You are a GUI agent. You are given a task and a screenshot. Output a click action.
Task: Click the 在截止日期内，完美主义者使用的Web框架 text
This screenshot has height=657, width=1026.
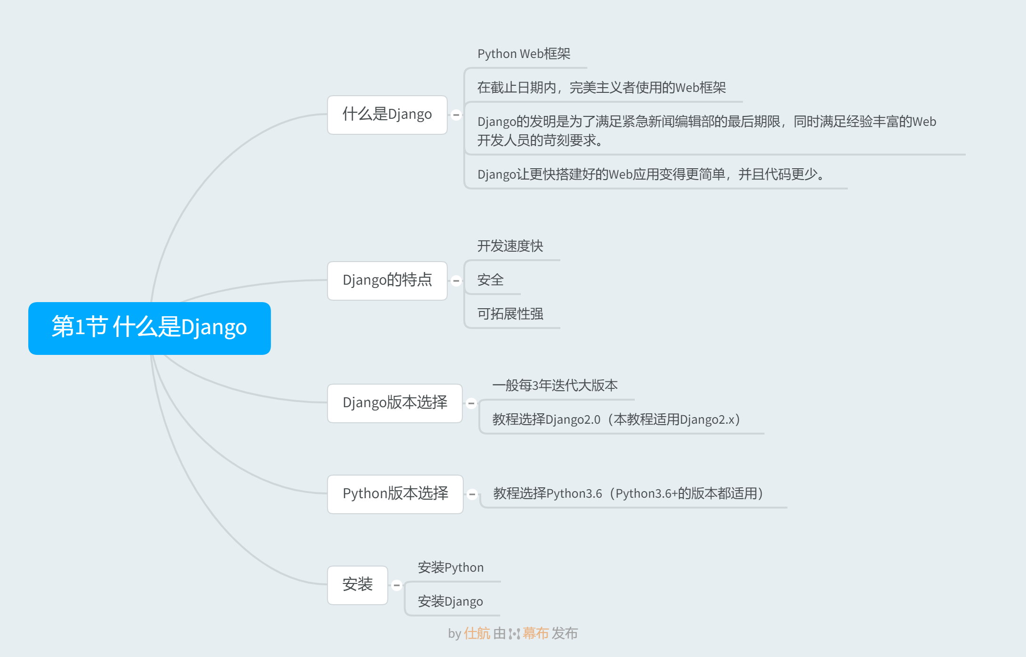click(x=601, y=88)
